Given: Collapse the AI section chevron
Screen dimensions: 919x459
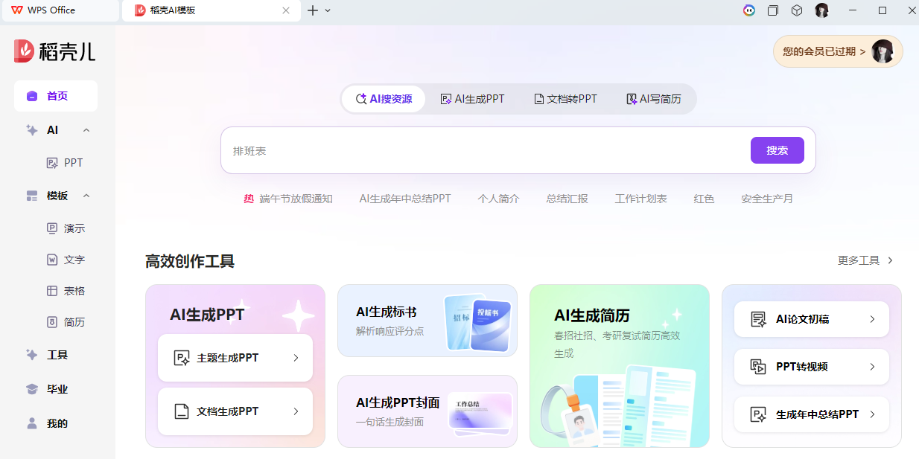Looking at the screenshot, I should click(x=86, y=130).
